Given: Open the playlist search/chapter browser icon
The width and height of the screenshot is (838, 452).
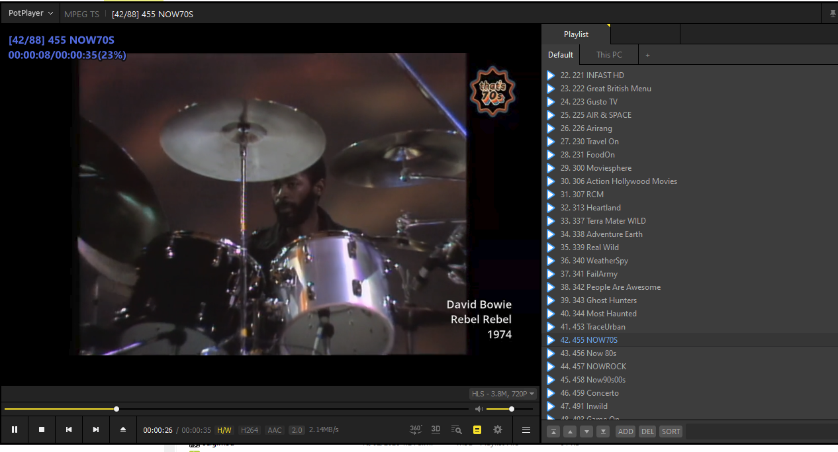Looking at the screenshot, I should click(x=456, y=429).
